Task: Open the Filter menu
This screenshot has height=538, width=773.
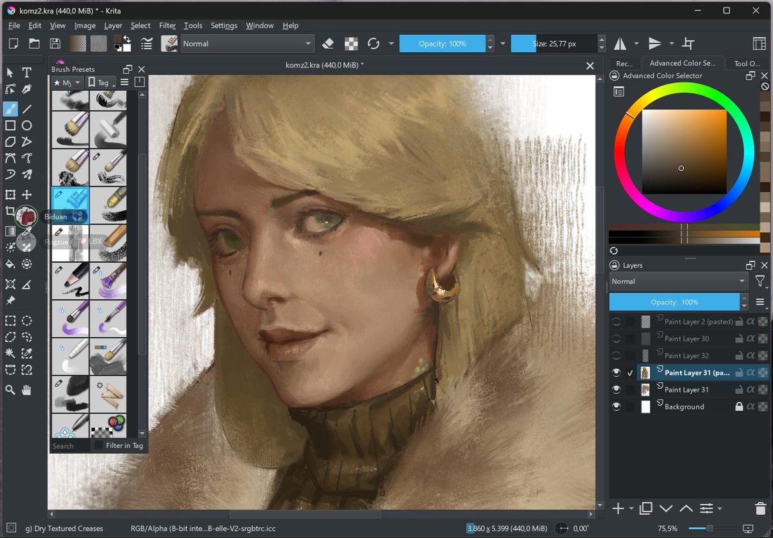Action: point(167,26)
